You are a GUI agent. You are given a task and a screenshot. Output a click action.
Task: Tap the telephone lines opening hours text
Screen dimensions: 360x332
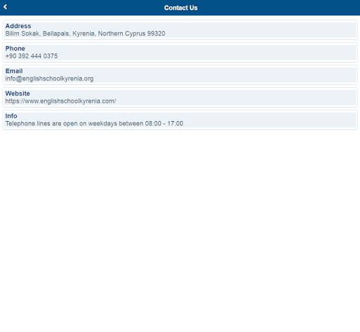click(x=94, y=124)
